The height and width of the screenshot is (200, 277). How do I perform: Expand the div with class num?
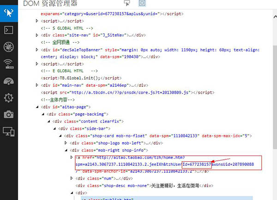pyautogui.click(x=72, y=178)
